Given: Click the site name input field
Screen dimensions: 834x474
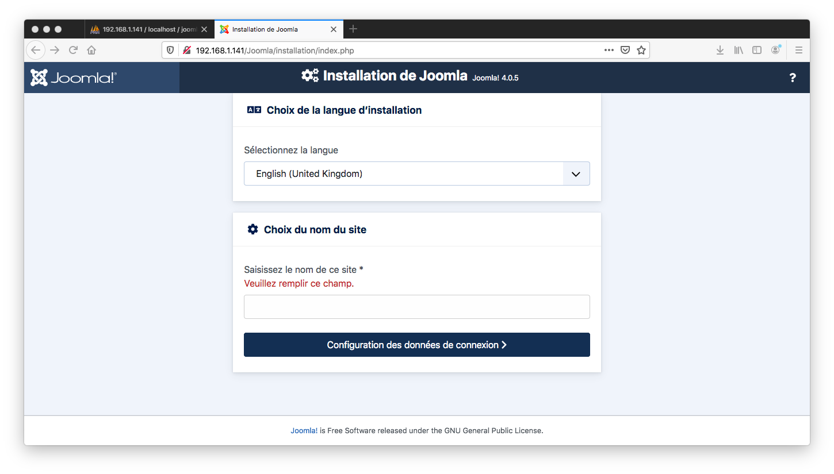Looking at the screenshot, I should (x=416, y=307).
